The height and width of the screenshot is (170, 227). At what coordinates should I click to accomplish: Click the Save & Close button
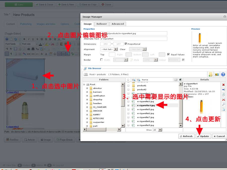coord(44,4)
